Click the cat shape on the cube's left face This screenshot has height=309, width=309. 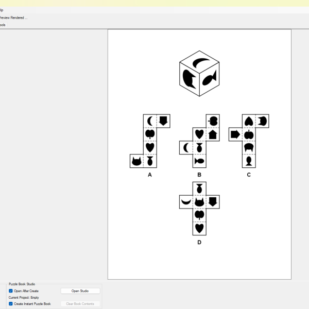pos(189,79)
